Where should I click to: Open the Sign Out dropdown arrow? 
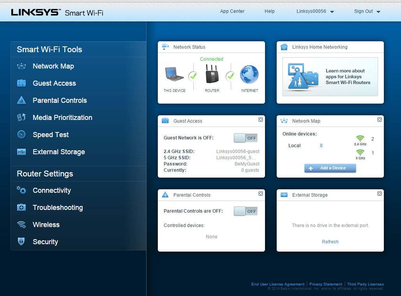point(378,12)
